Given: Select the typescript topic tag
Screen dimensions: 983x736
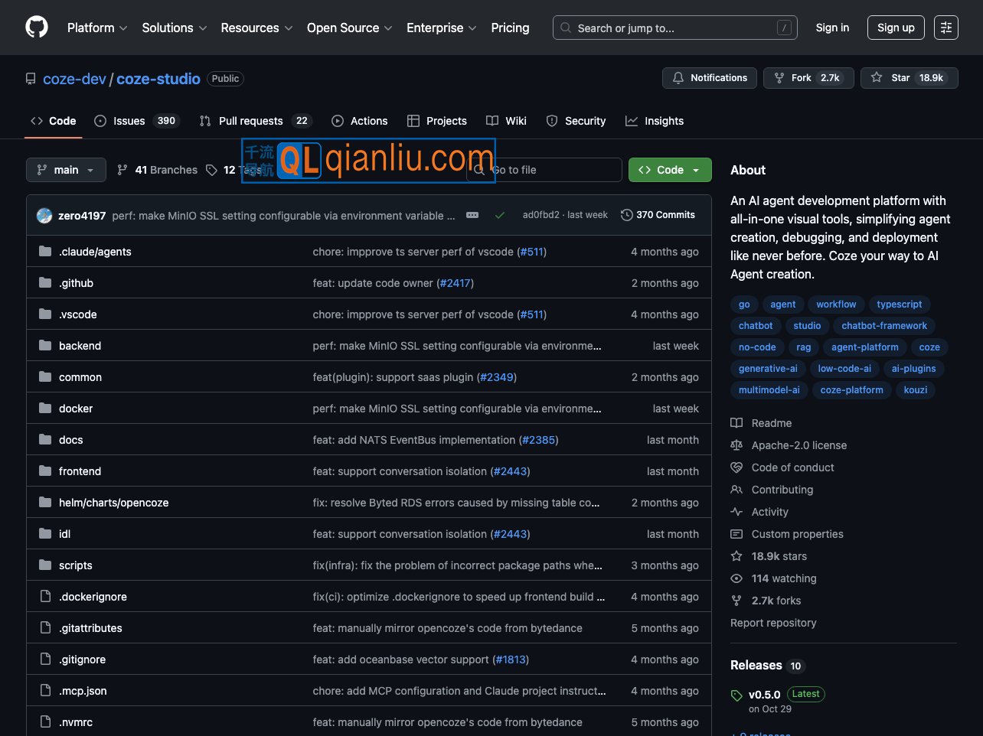Looking at the screenshot, I should coord(899,304).
